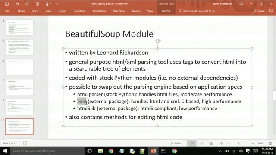This screenshot has width=276, height=155.
Task: Open the Design tab
Action: coord(62,11)
